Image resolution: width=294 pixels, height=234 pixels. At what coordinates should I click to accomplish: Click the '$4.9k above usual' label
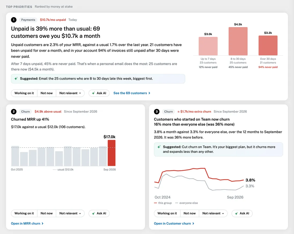click(48, 112)
